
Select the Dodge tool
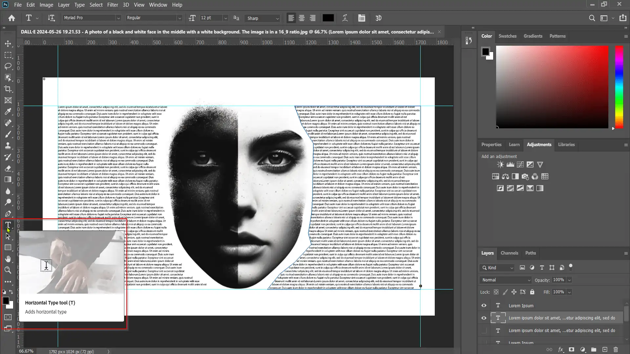8,202
